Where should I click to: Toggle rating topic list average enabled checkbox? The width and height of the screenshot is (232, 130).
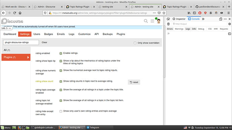point(61,100)
